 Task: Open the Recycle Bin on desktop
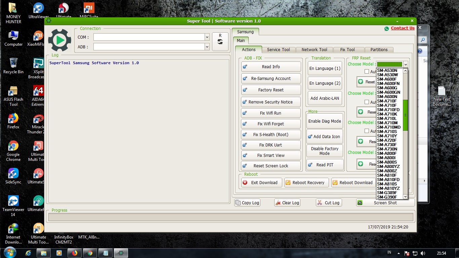(x=13, y=66)
